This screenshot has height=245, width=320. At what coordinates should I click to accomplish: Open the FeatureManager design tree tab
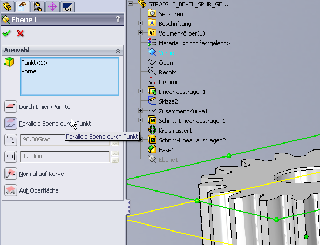(8, 6)
